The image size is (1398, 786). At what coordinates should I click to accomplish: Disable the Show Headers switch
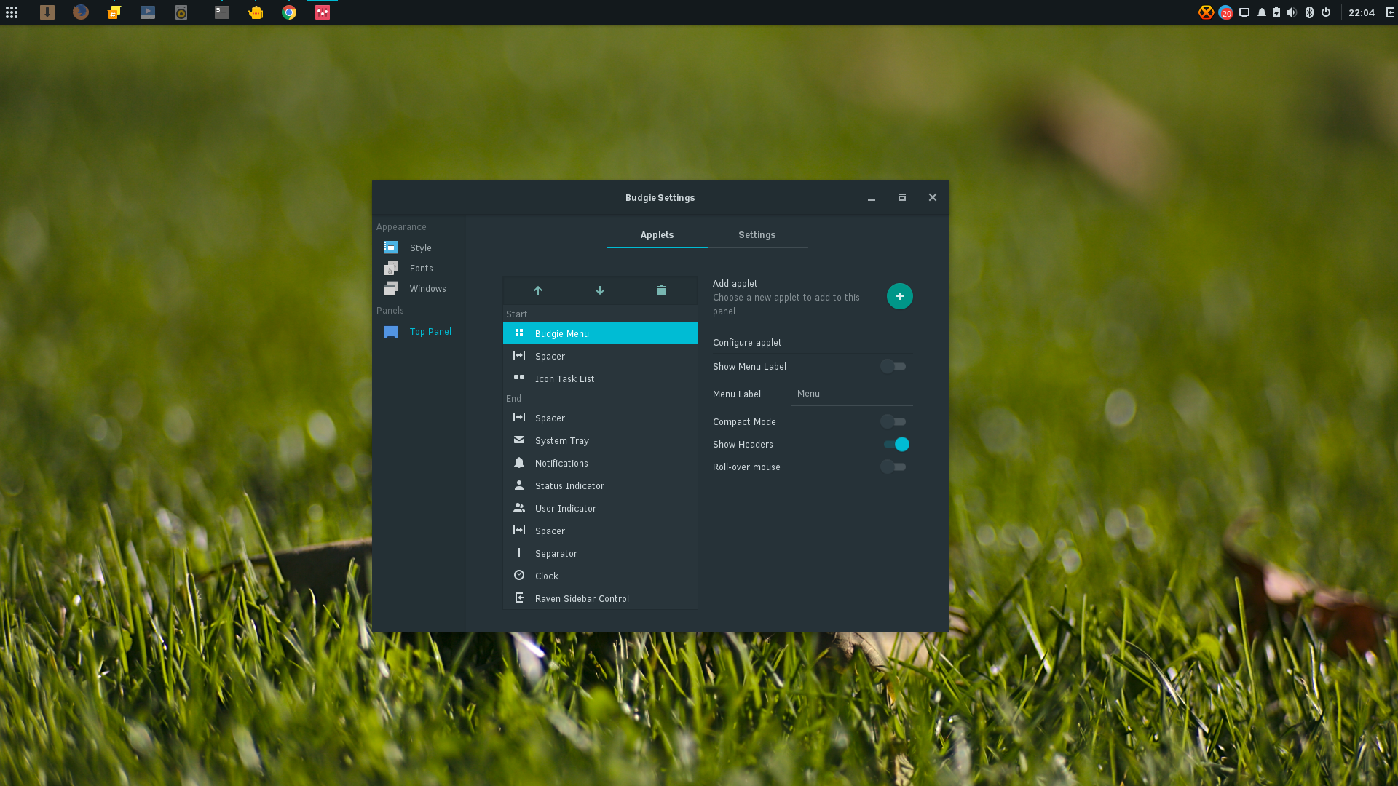click(x=896, y=444)
